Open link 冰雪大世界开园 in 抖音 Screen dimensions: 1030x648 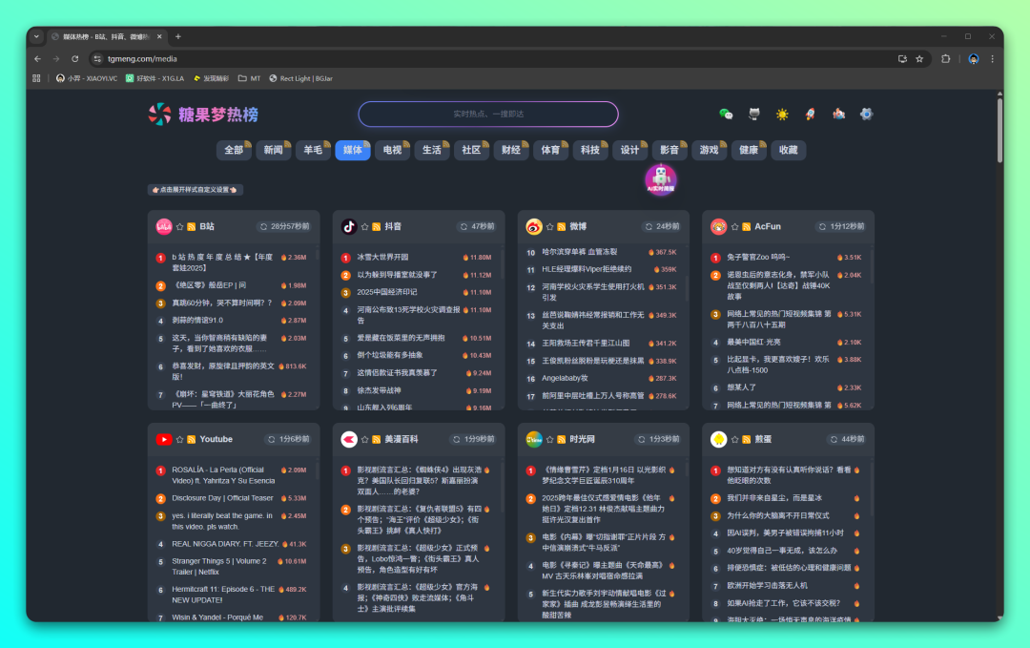tap(382, 257)
